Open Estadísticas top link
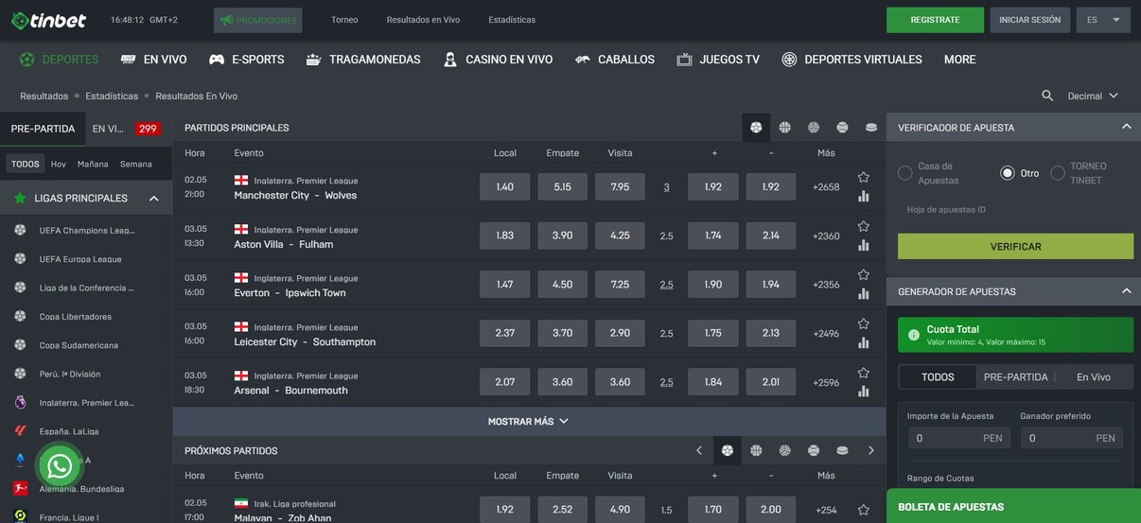This screenshot has height=523, width=1141. [x=512, y=20]
